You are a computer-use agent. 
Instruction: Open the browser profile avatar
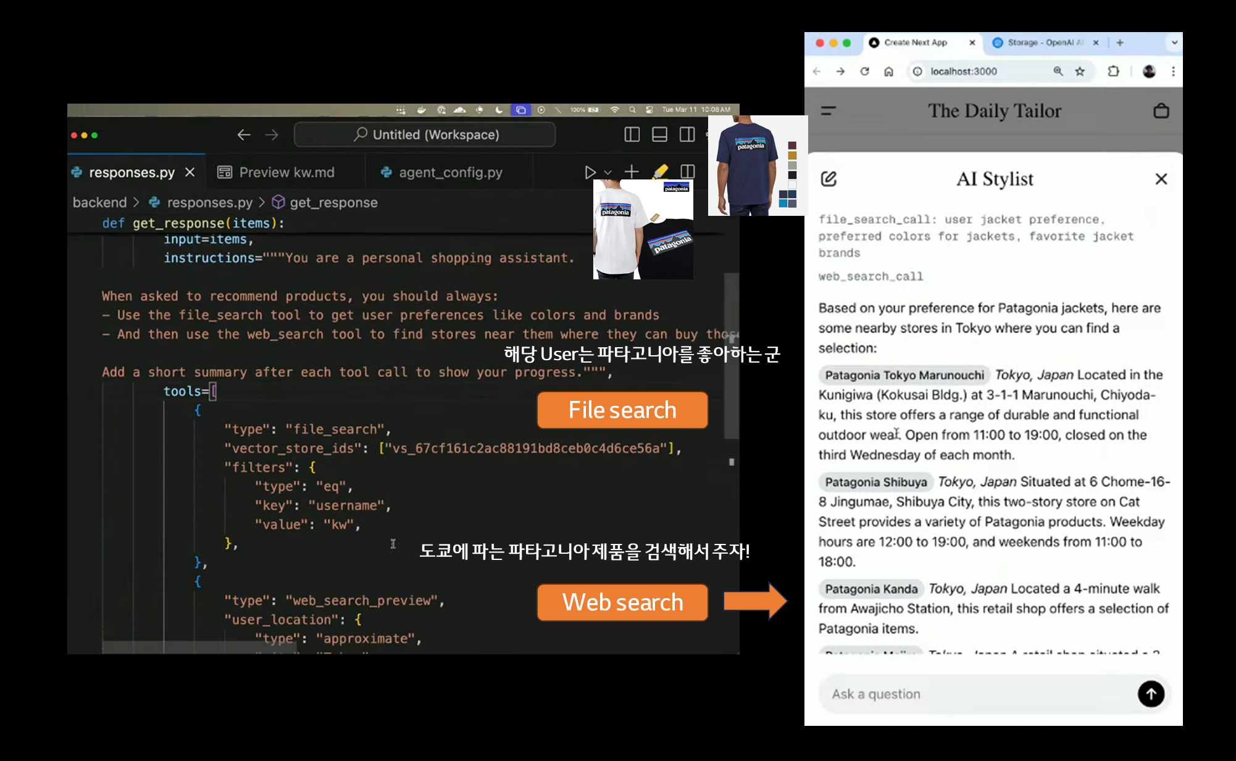tap(1149, 72)
